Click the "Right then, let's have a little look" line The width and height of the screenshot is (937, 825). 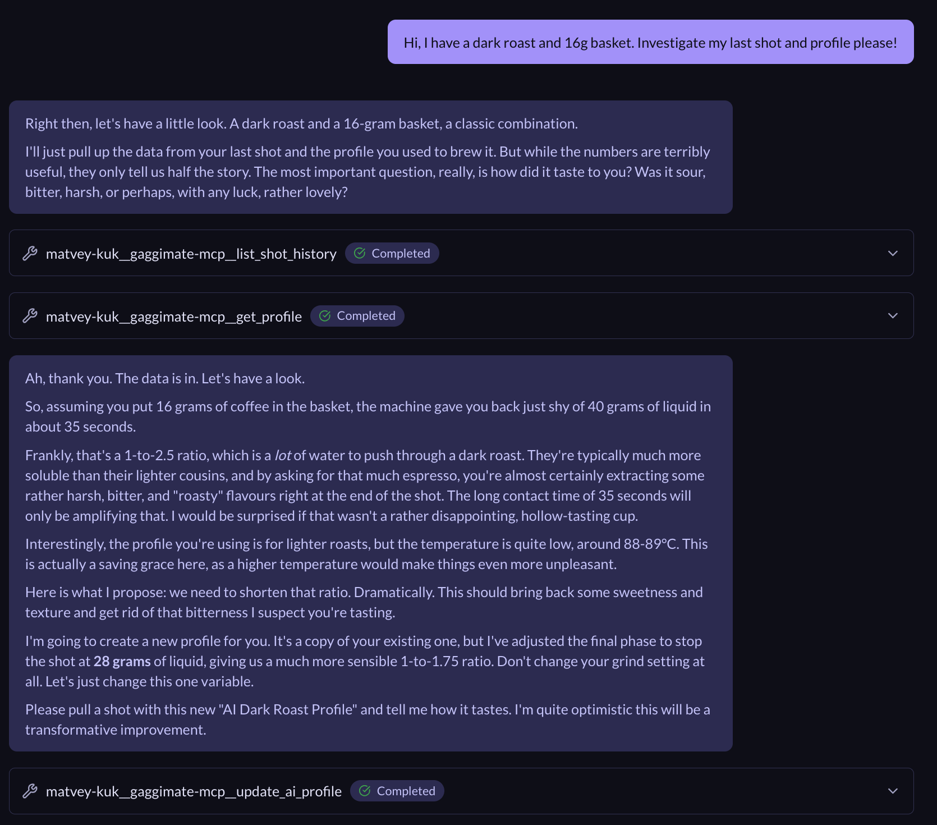point(301,123)
